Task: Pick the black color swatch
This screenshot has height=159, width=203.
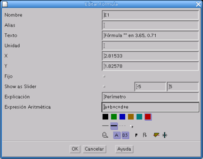Action: click(x=105, y=117)
